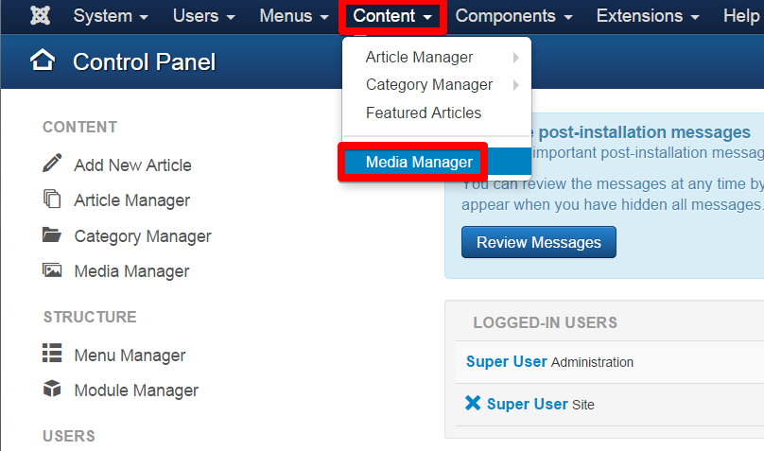Choose Media Manager from the Content menu
Viewport: 764px width, 451px height.
(419, 162)
